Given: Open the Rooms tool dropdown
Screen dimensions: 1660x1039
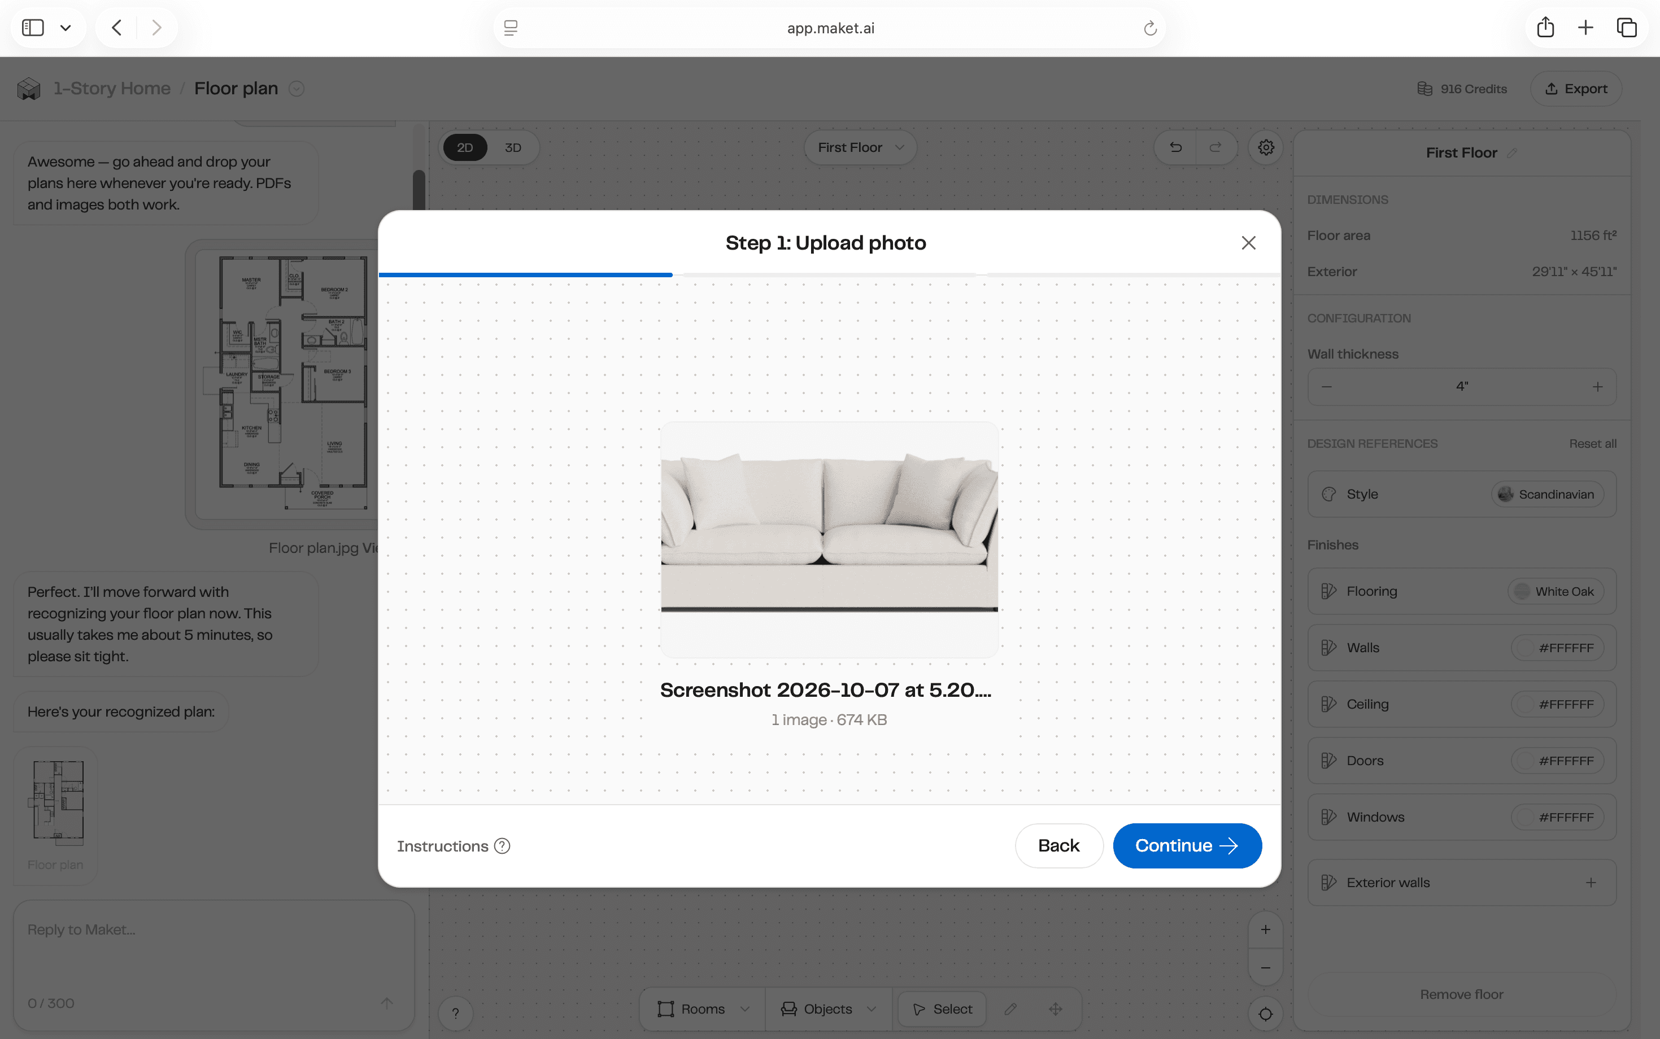Looking at the screenshot, I should [703, 1009].
